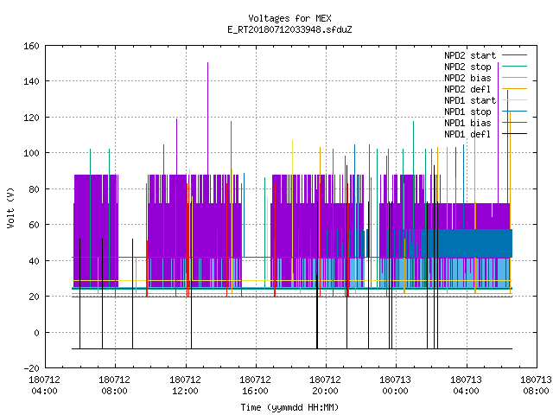Click the 160 y-axis tick label
This screenshot has height=415, width=553.
click(31, 46)
